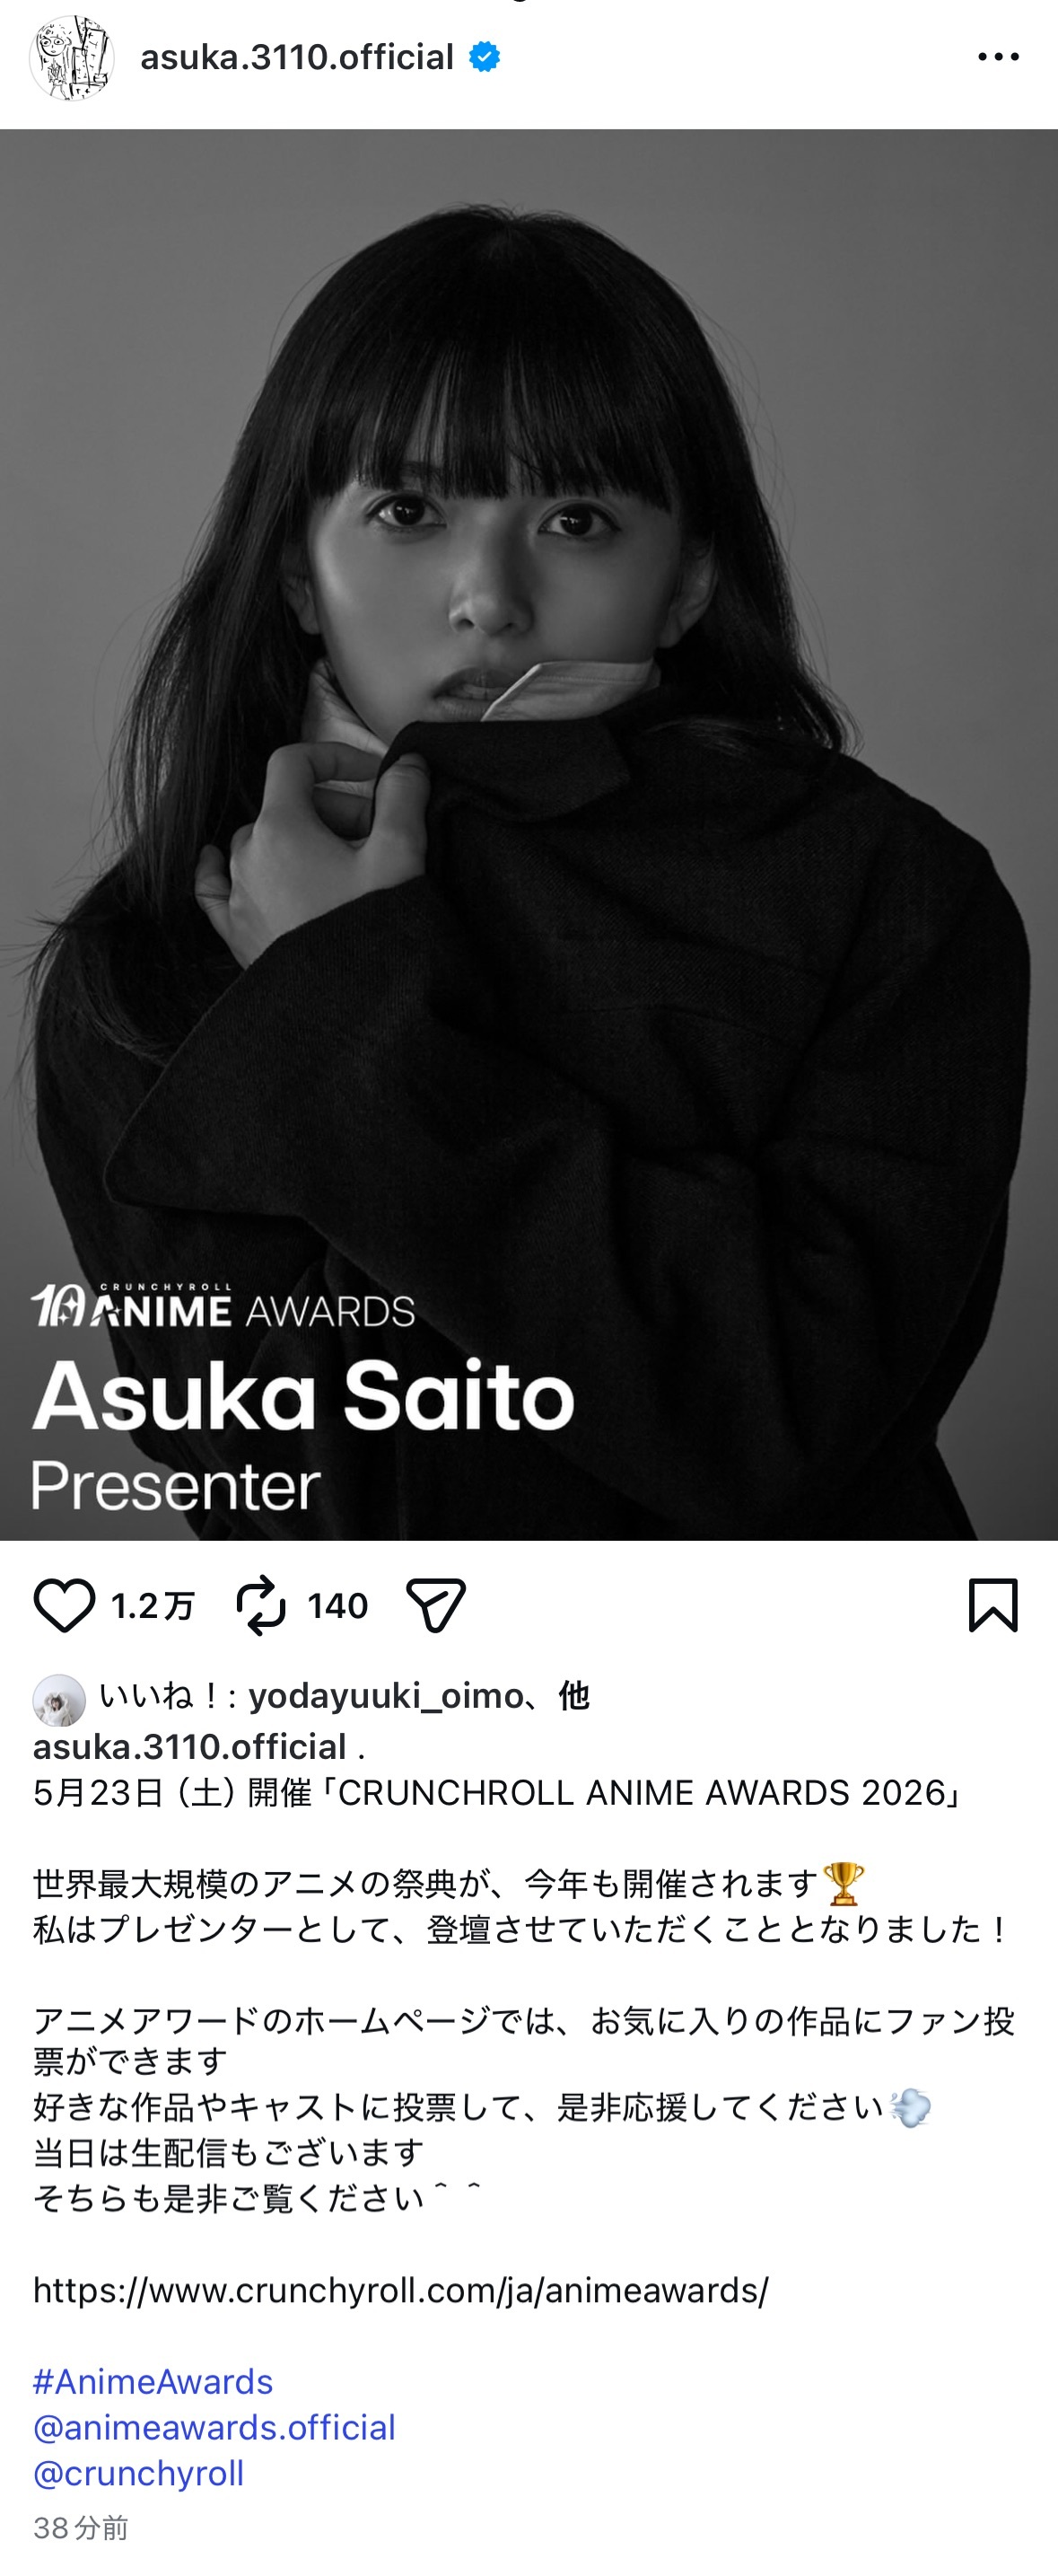Screen dimensions: 1058x2576
Task: Tap the crunchyroll.com animeawards URL
Action: pos(400,2289)
